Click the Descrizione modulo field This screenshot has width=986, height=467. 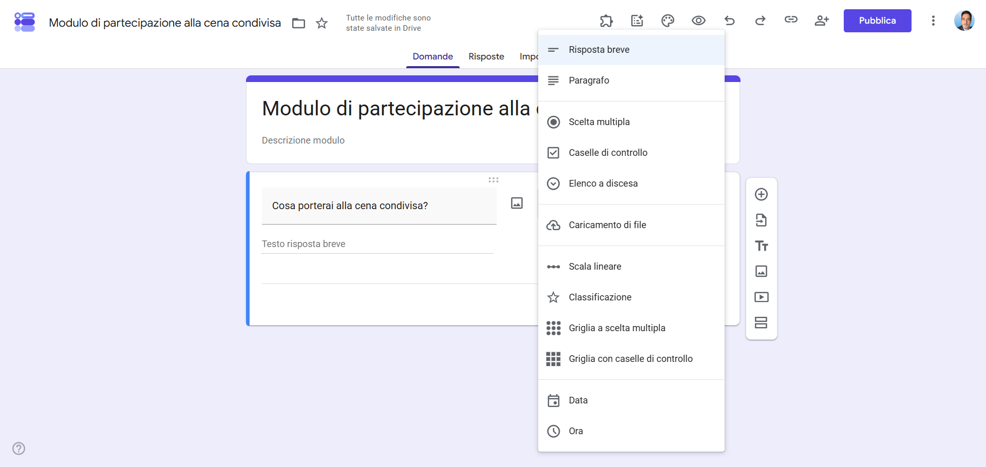pyautogui.click(x=303, y=140)
